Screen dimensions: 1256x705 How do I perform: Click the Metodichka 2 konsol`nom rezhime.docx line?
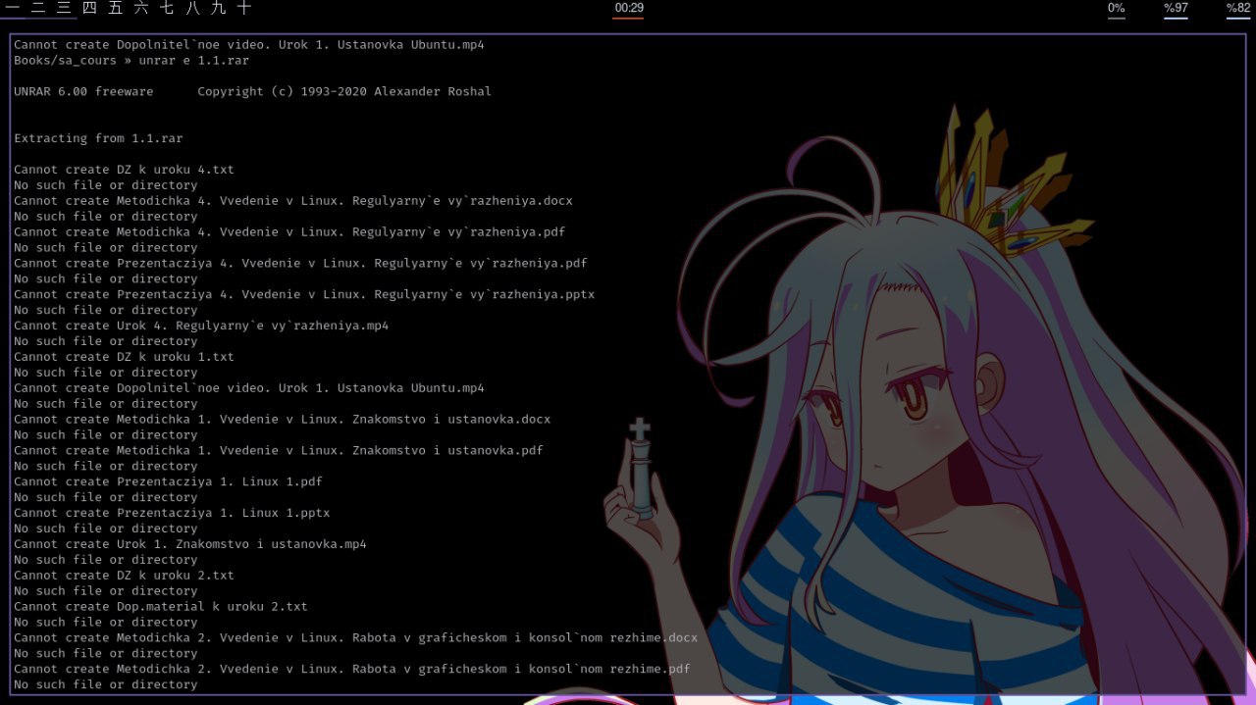[x=356, y=638]
